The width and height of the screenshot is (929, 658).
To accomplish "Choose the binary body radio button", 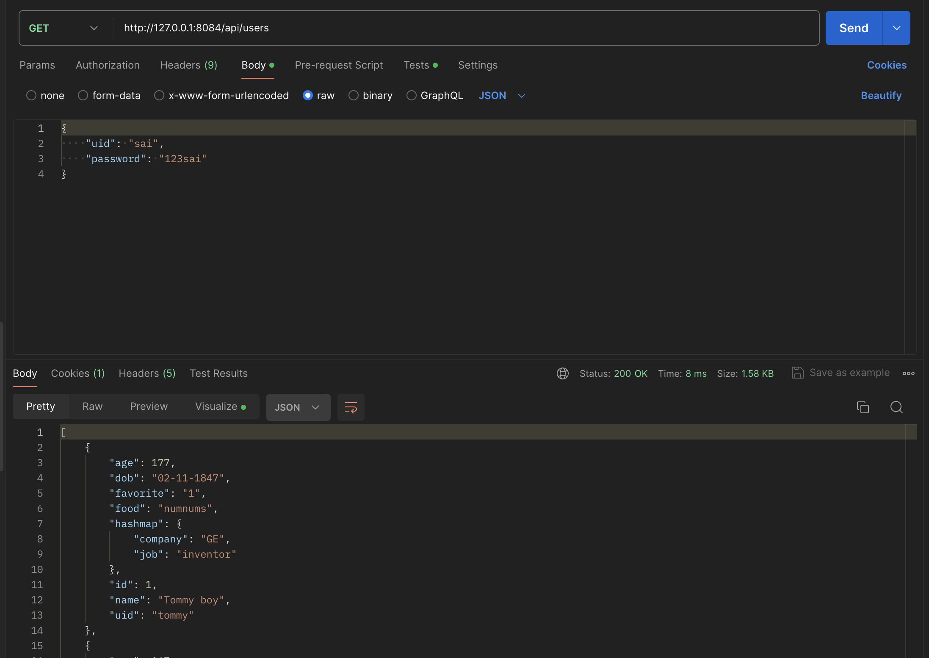I will click(x=354, y=96).
